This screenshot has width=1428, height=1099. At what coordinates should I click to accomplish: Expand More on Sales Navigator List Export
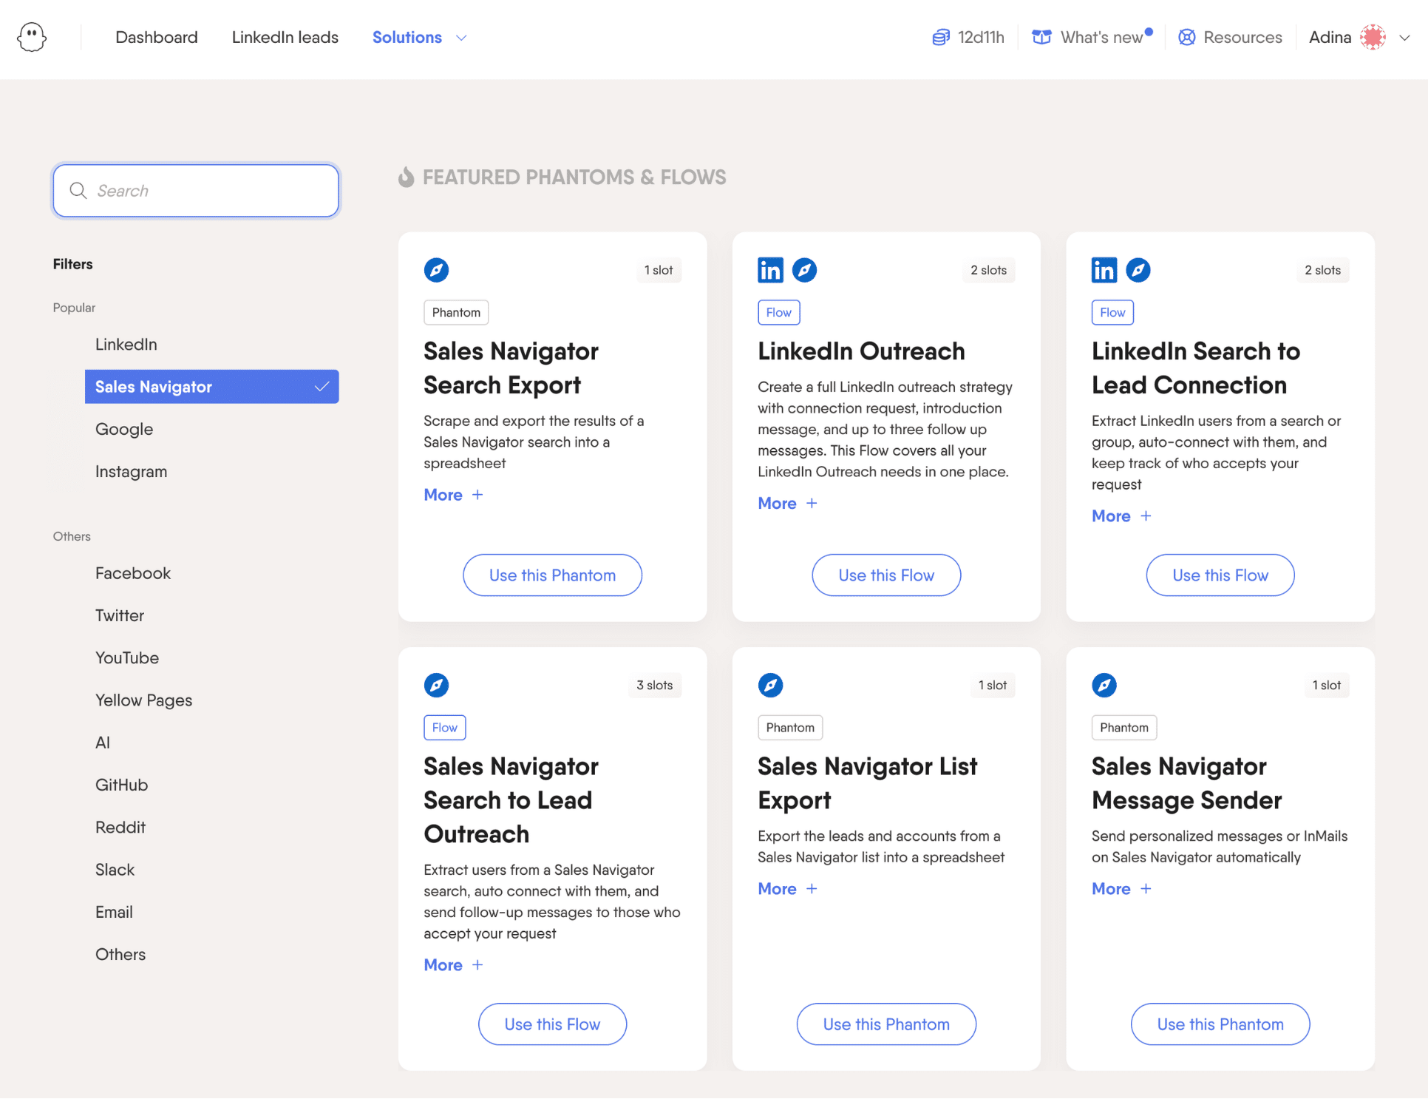pyautogui.click(x=787, y=889)
